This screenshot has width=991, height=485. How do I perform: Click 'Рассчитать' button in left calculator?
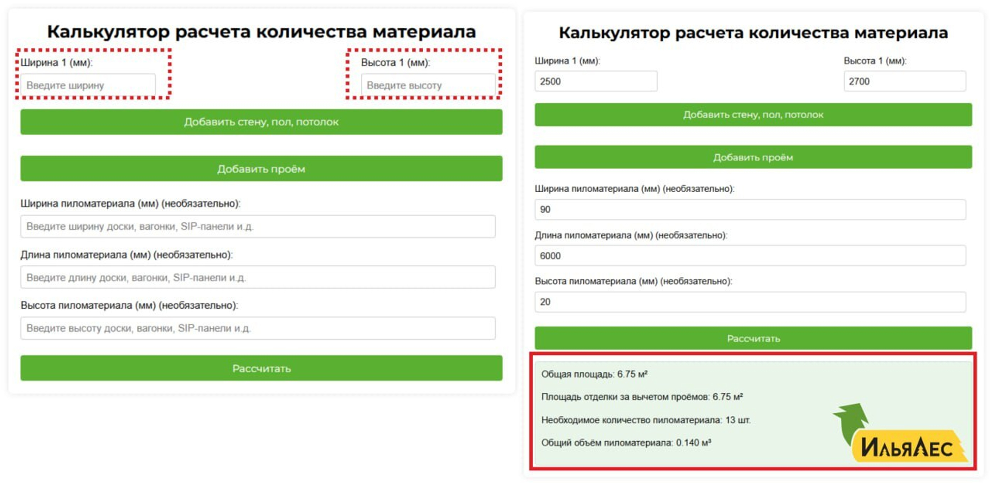pyautogui.click(x=261, y=368)
